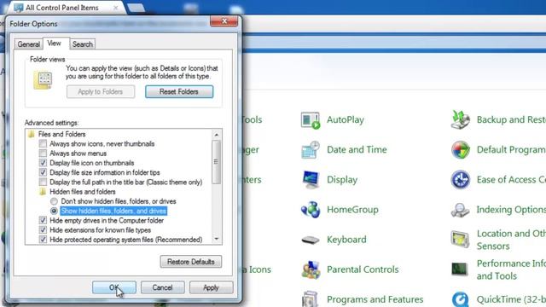Check Display the full path in title bar

pos(43,182)
